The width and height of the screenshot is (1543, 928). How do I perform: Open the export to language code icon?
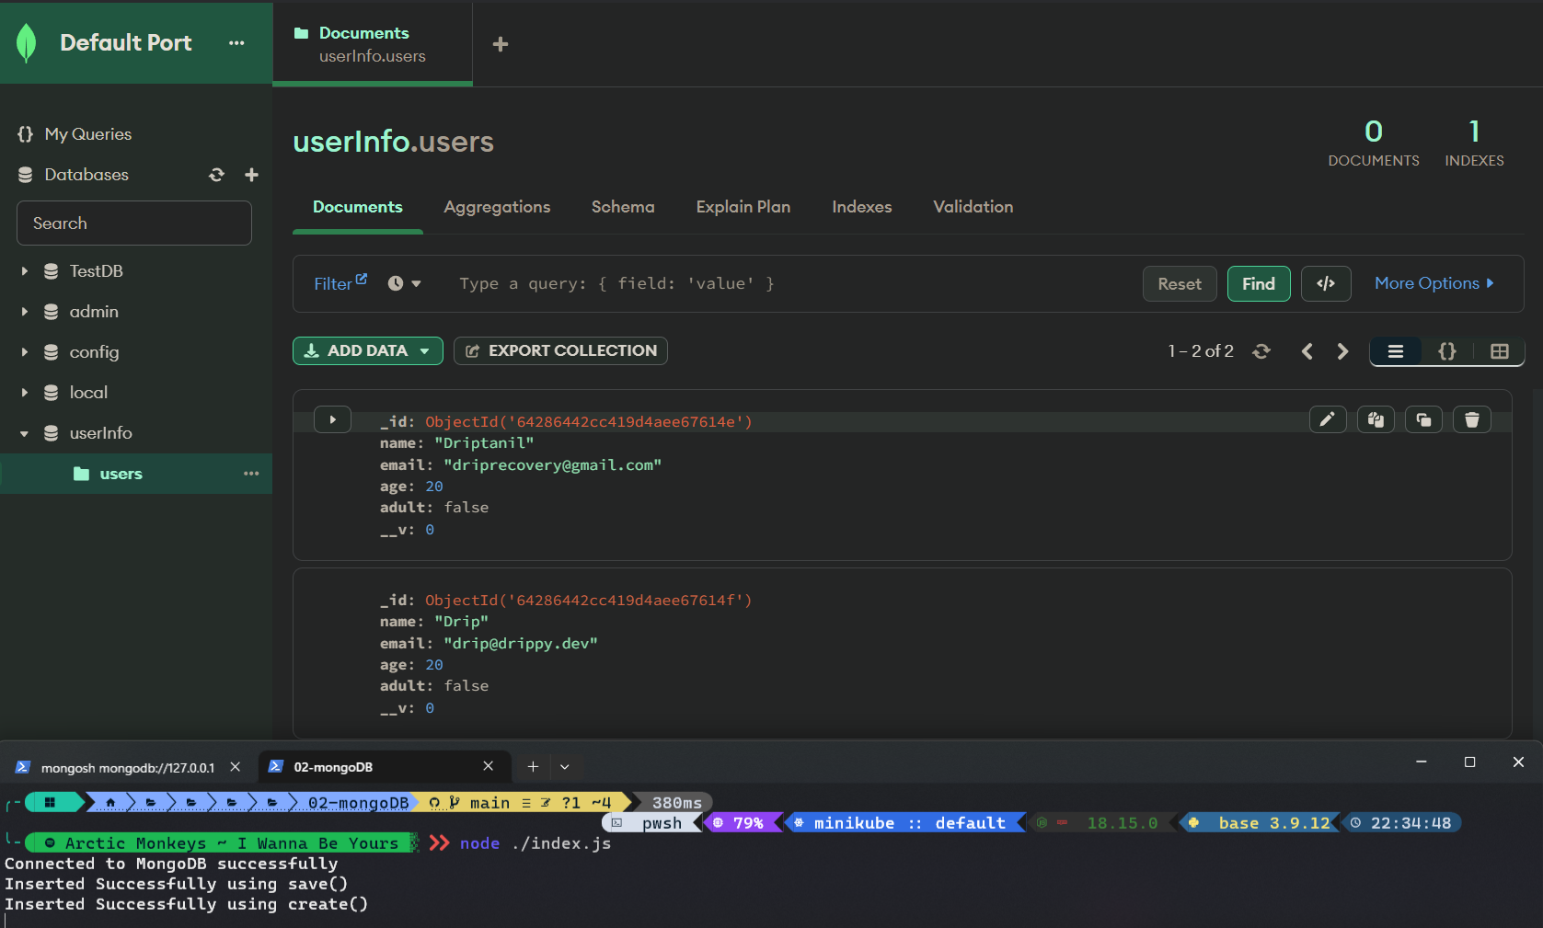click(1325, 283)
